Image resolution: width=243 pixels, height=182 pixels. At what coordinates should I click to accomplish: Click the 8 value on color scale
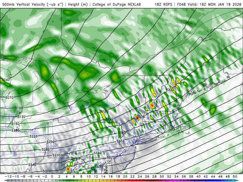[81, 177]
